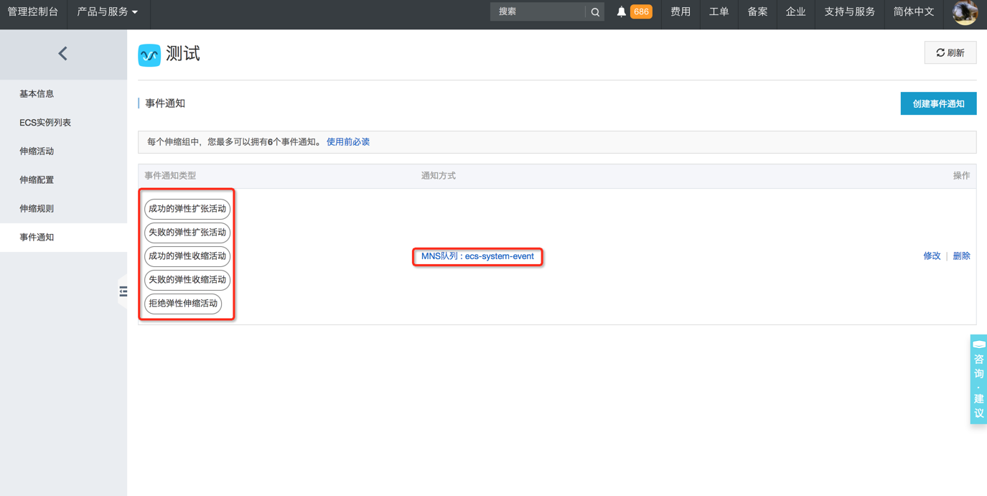Click 删除 for the notification row
Viewport: 987px width, 496px height.
[961, 256]
